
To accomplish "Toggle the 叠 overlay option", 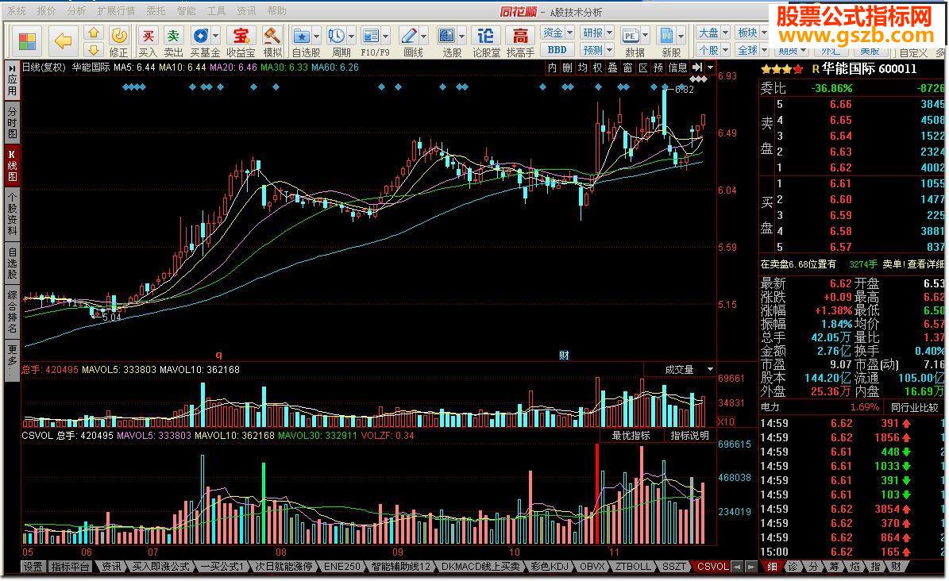I will tap(612, 67).
